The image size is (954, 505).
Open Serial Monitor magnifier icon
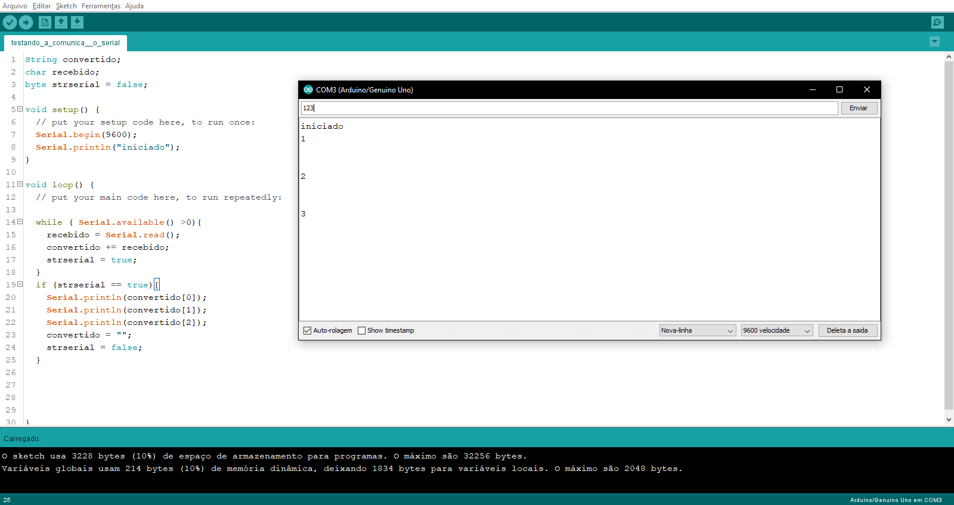click(x=937, y=23)
